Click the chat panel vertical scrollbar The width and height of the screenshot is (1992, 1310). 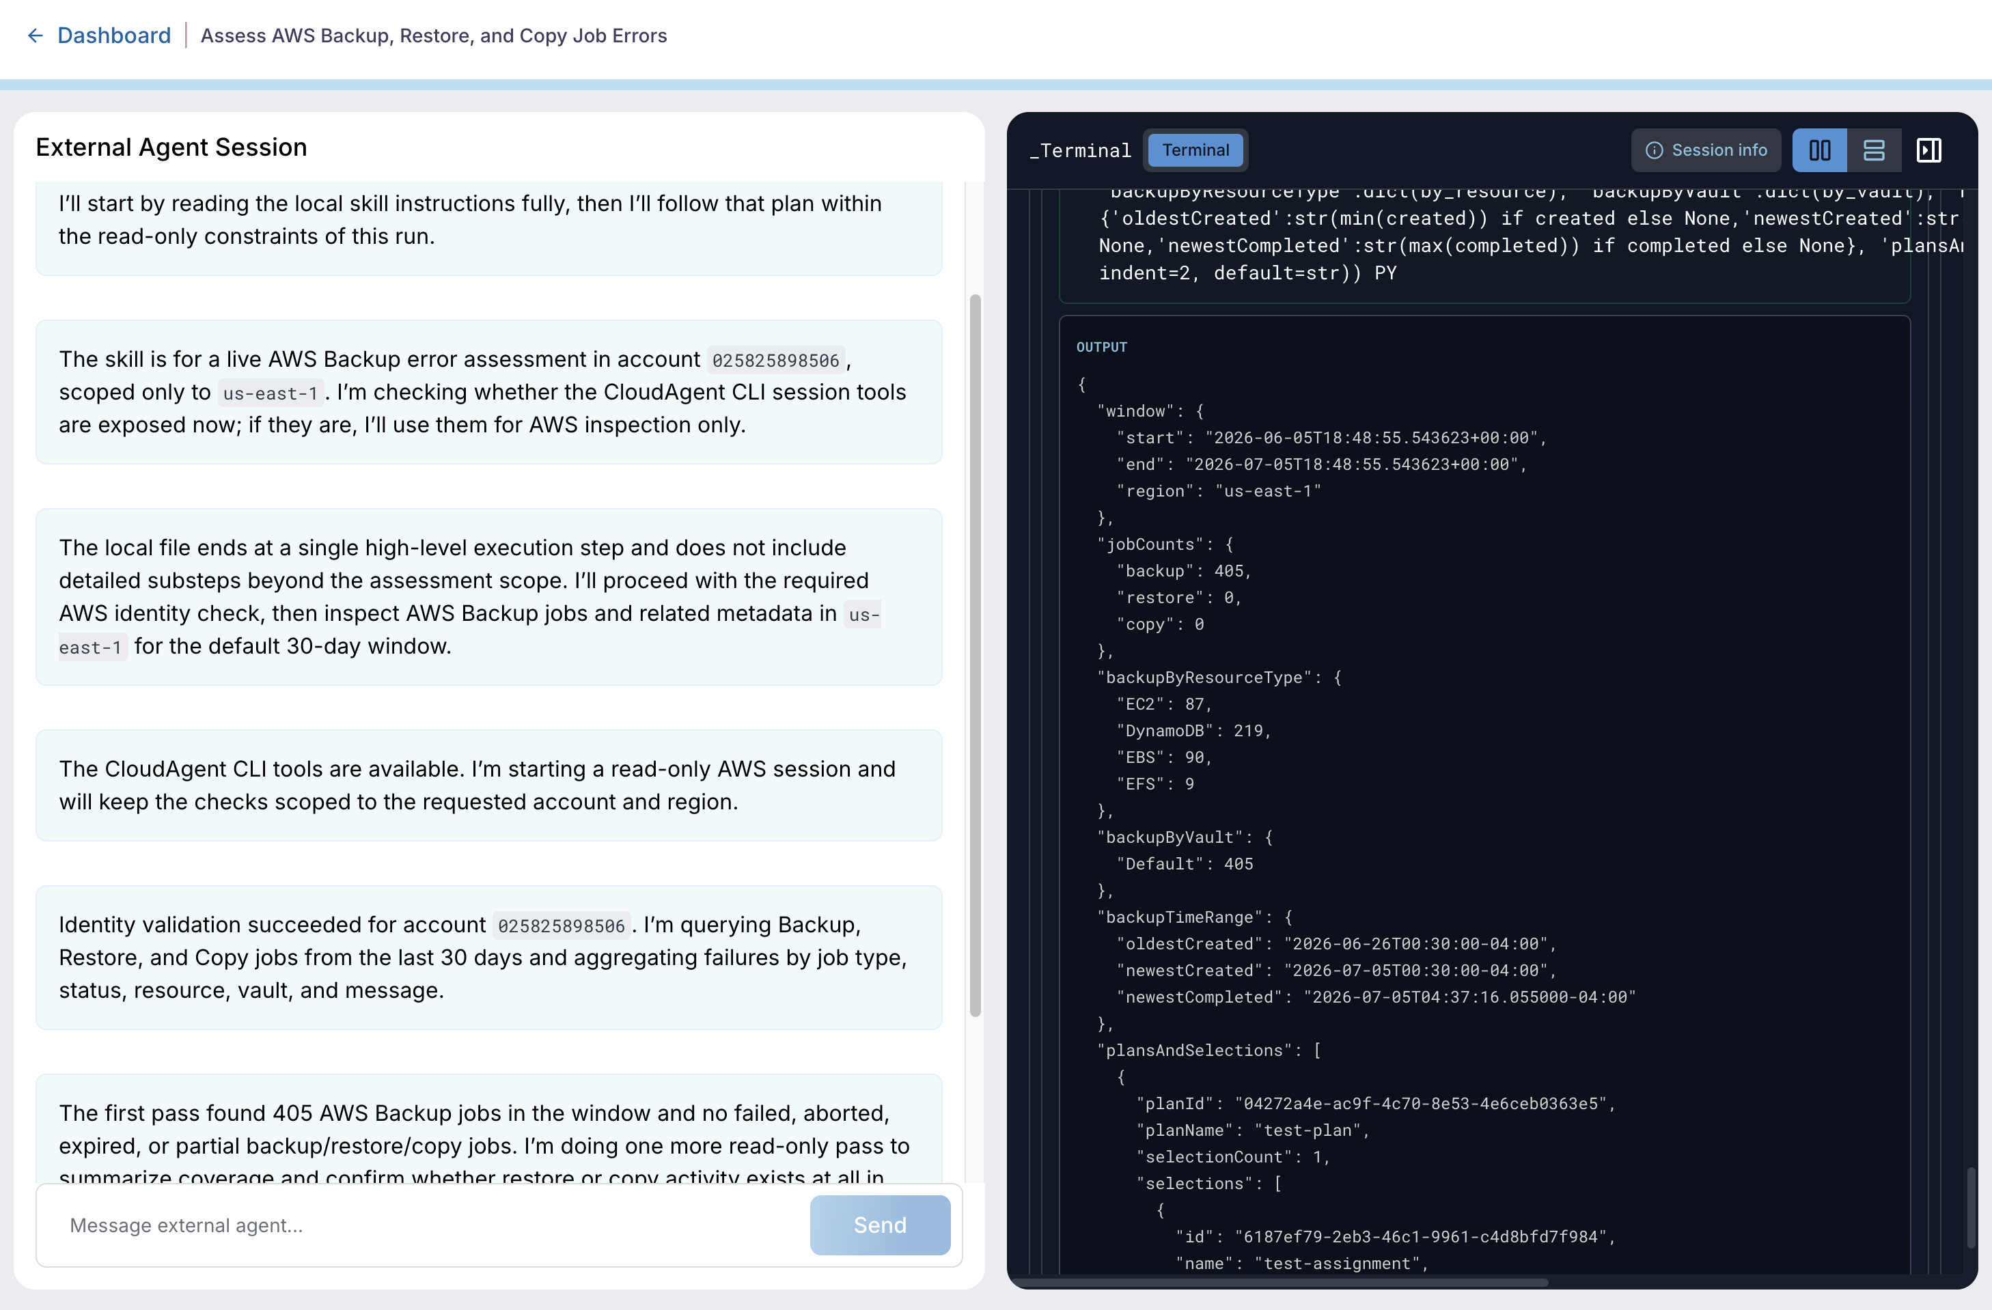975,656
